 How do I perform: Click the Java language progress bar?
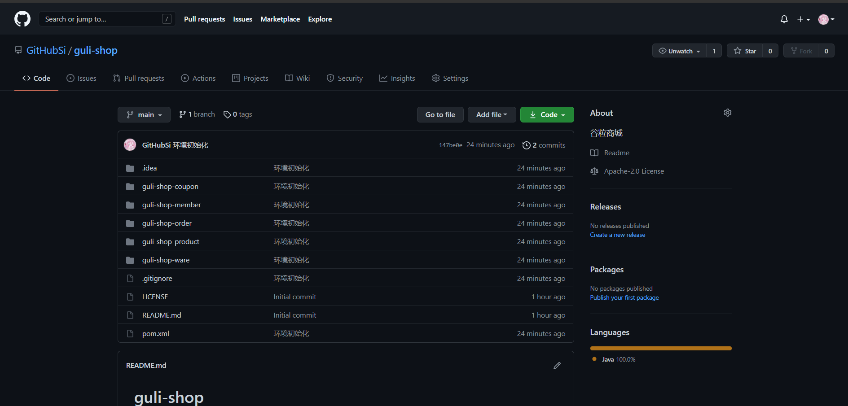(661, 348)
